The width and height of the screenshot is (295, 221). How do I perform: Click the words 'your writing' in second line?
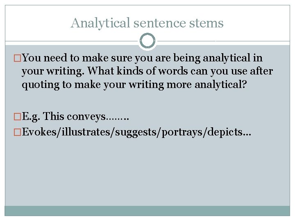(x=53, y=71)
